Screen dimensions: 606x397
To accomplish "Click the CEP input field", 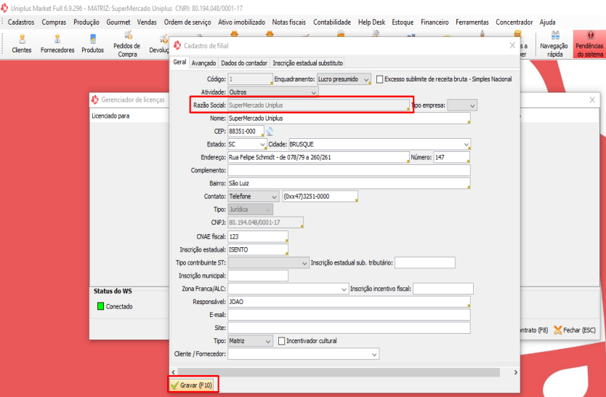I will tap(246, 132).
